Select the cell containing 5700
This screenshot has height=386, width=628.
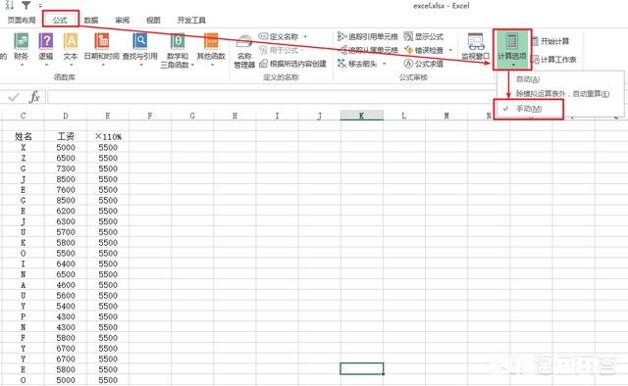pyautogui.click(x=66, y=232)
